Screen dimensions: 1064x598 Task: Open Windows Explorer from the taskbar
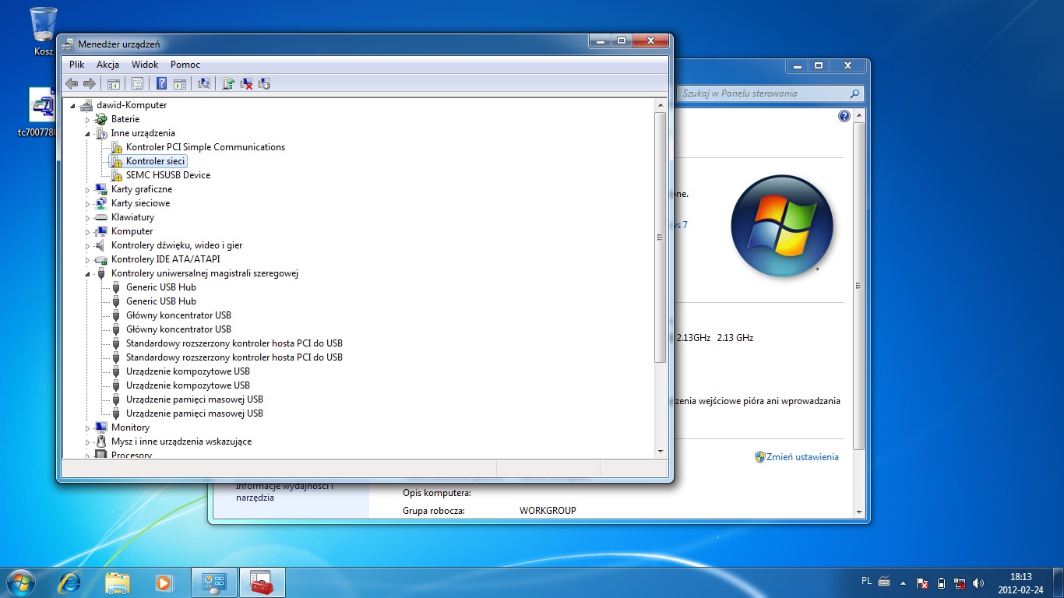(118, 582)
